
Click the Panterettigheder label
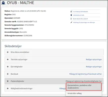(17, 81)
